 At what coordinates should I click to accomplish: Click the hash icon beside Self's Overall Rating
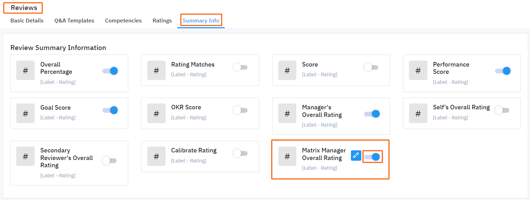click(418, 114)
